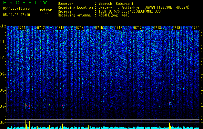The image size is (203, 129).
Task: Click the 0714 time marker
Action: coord(80,28)
